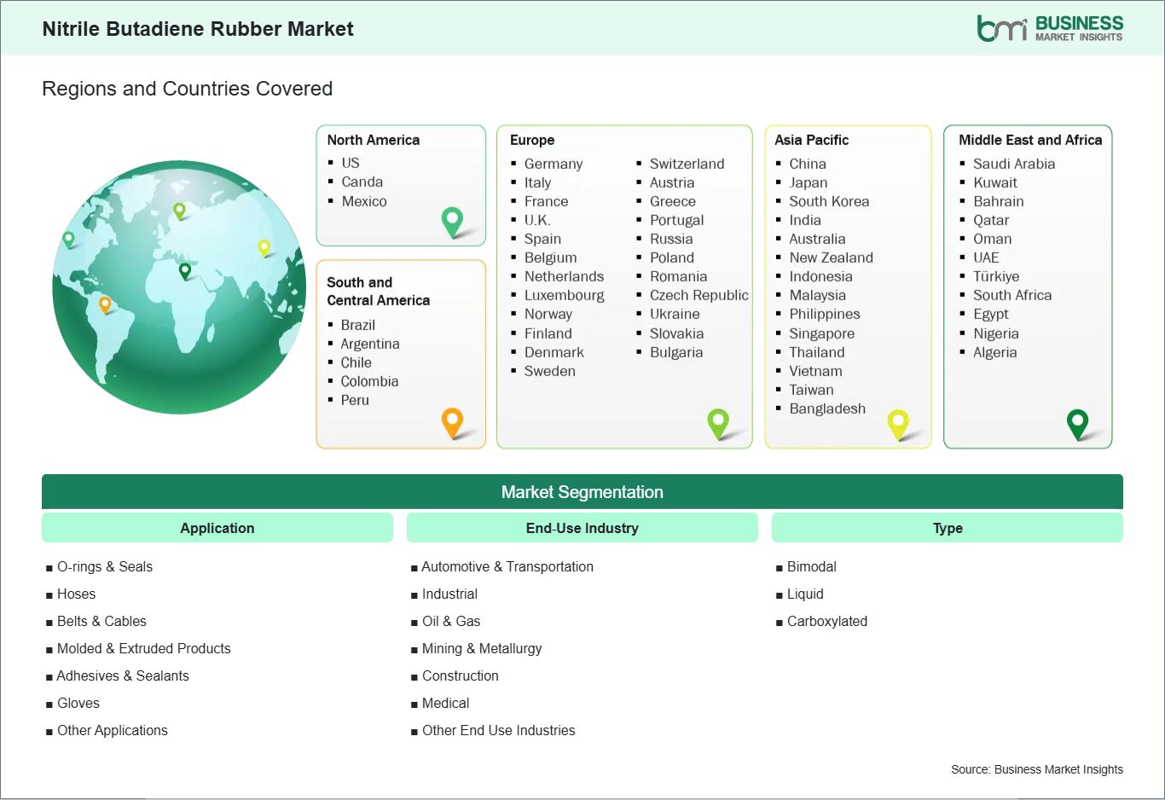Screen dimensions: 1165x800
Task: Click 'Adhesives & Sealants' item
Action: pos(123,675)
